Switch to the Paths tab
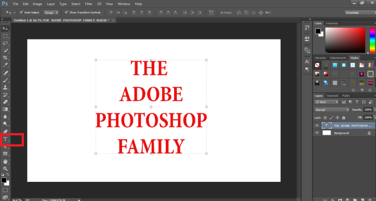This screenshot has height=201, width=376. [346, 96]
